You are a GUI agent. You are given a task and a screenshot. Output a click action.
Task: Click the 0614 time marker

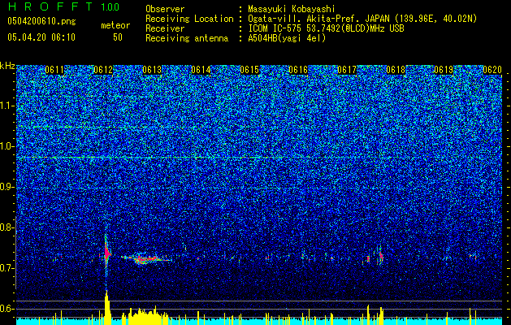(x=201, y=70)
